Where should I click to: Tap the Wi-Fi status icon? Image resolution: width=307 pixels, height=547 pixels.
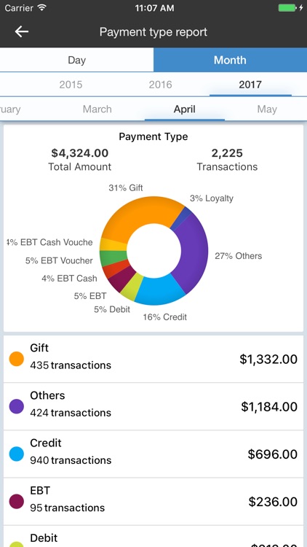(42, 8)
